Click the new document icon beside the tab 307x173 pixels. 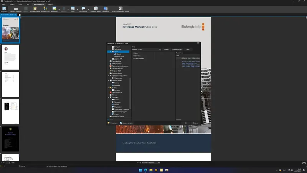(20, 15)
